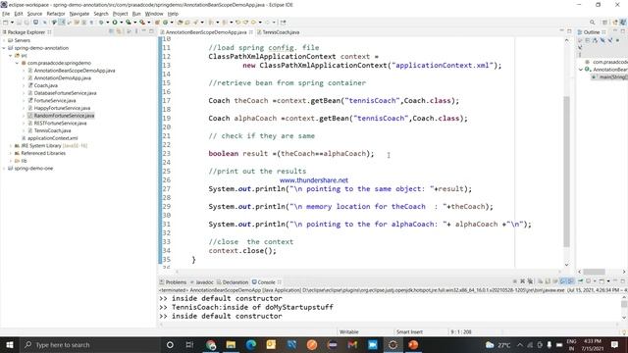Click the context.close(); line in editor

242,251
